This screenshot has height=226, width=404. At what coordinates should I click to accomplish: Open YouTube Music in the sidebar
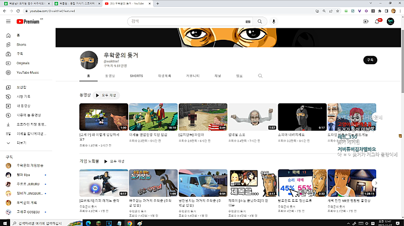[x=27, y=72]
